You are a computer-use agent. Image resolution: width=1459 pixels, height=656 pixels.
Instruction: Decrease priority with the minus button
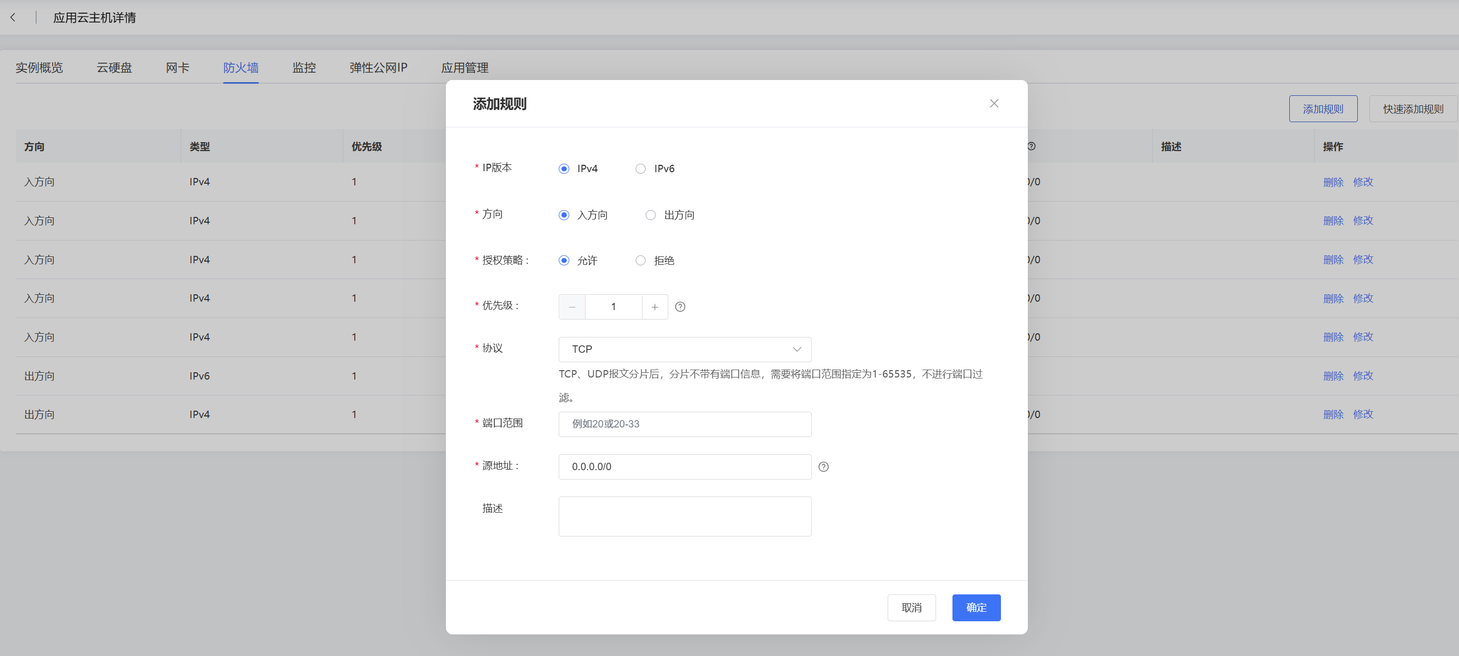pyautogui.click(x=572, y=306)
